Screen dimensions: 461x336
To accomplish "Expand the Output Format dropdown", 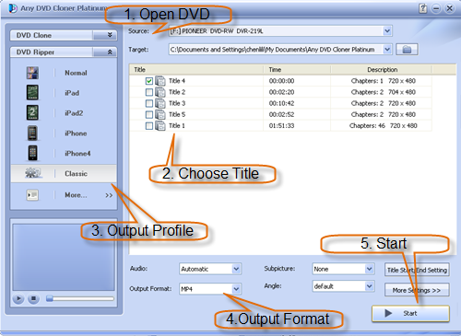I will (x=236, y=289).
